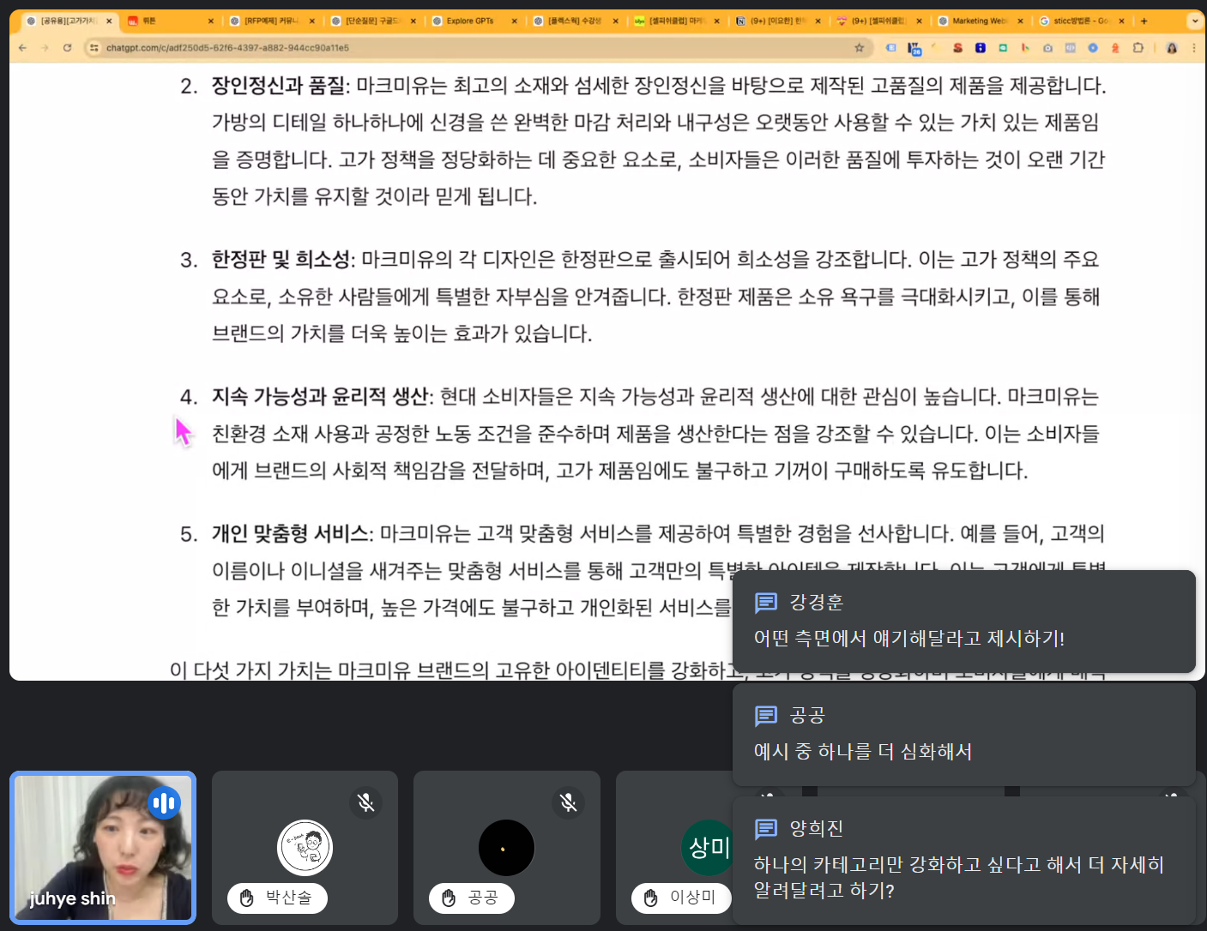Open the code brackets extension icon
The width and height of the screenshot is (1207, 931).
1071,48
